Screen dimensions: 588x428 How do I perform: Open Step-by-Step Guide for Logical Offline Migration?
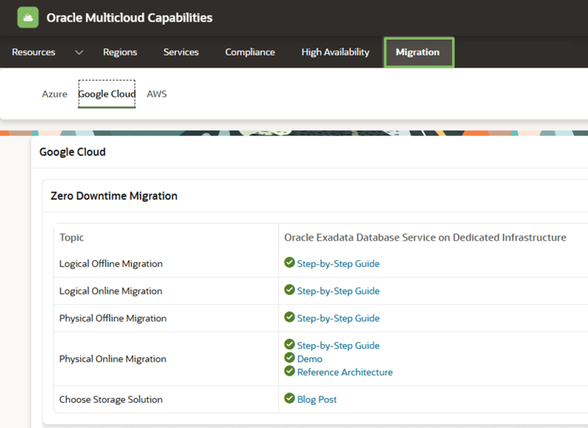(338, 264)
